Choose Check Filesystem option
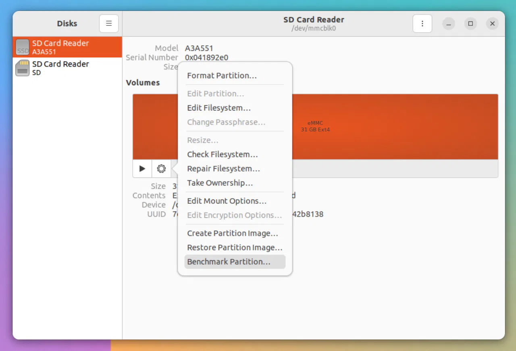This screenshot has width=516, height=351. (x=222, y=154)
